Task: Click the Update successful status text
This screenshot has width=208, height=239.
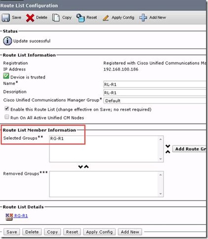Action: coord(32,41)
